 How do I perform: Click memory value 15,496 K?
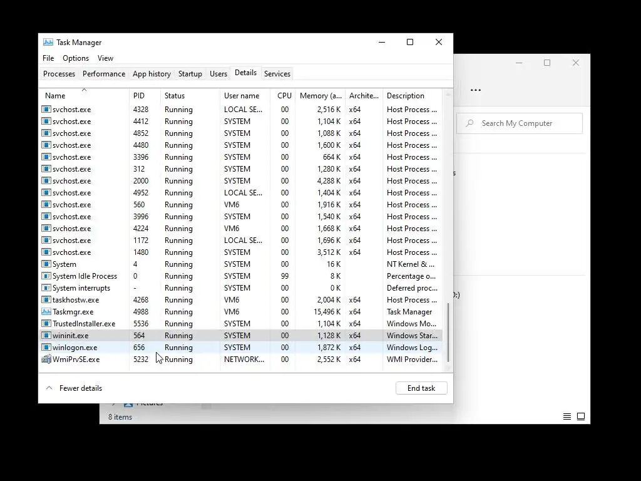tap(327, 312)
